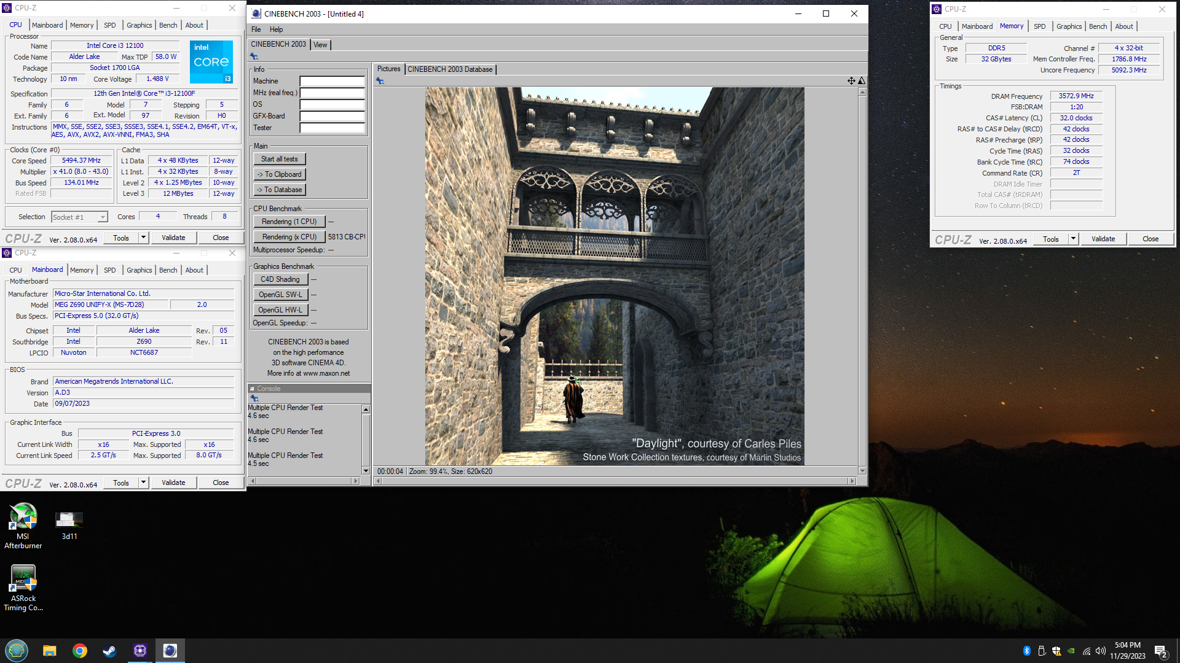This screenshot has height=663, width=1180.
Task: Click the volume speaker tray icon
Action: 1100,651
